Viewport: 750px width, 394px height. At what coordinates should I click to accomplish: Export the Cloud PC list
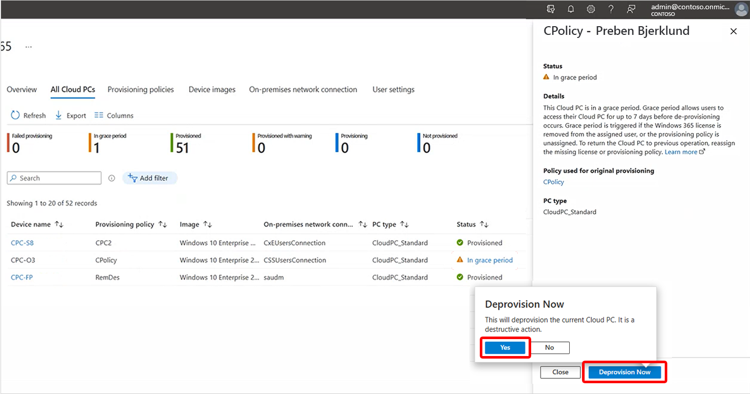[70, 115]
